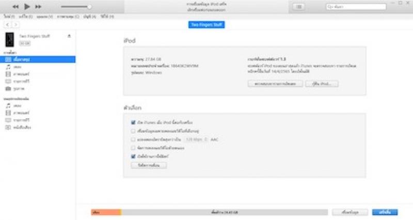
Task: Open the 128 kbps bit rate dropdown
Action: (196, 139)
